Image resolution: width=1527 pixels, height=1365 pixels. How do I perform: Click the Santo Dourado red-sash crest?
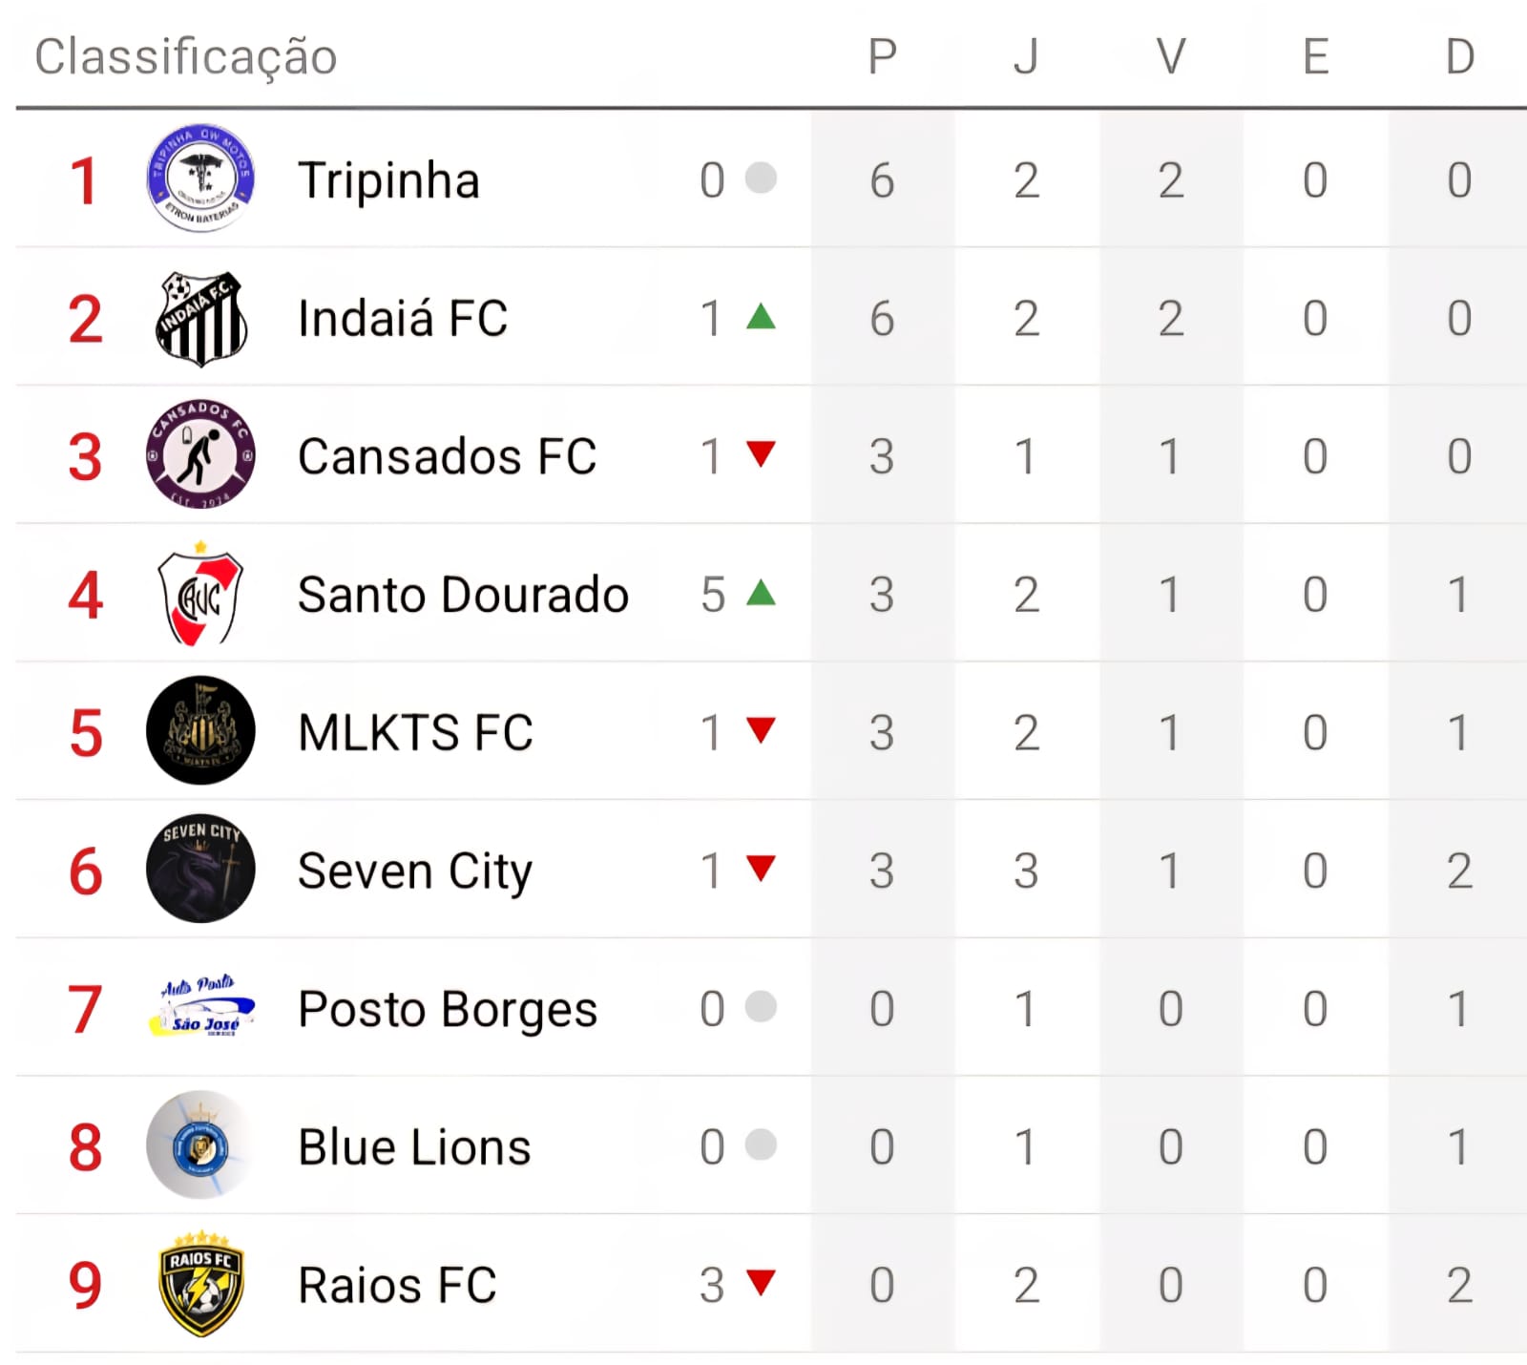click(x=200, y=594)
